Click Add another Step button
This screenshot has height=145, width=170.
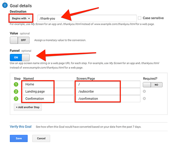(x=28, y=107)
